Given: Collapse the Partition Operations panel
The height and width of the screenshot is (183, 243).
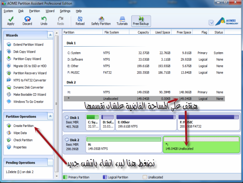Looking at the screenshot, I should pyautogui.click(x=50, y=116).
